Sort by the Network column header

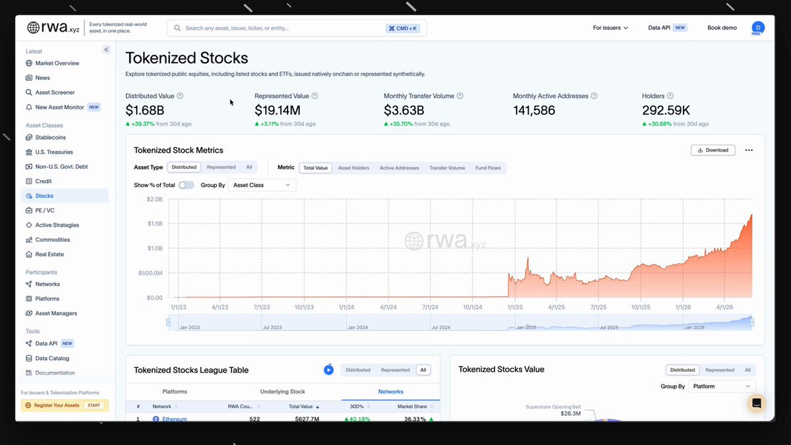[165, 407]
